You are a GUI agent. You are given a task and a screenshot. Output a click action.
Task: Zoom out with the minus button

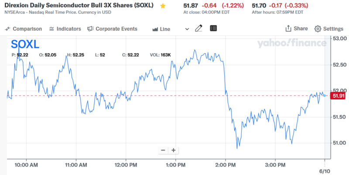pos(163,150)
